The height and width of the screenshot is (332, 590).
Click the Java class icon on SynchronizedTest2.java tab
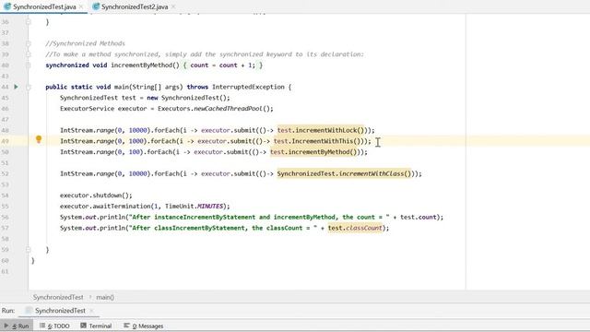pyautogui.click(x=96, y=6)
